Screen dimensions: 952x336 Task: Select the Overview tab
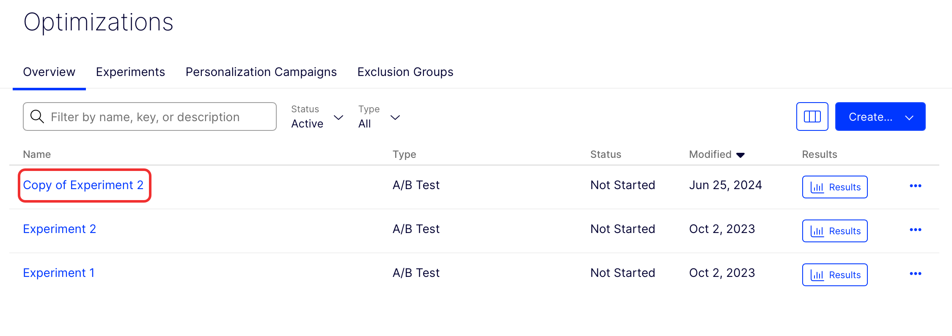(49, 72)
